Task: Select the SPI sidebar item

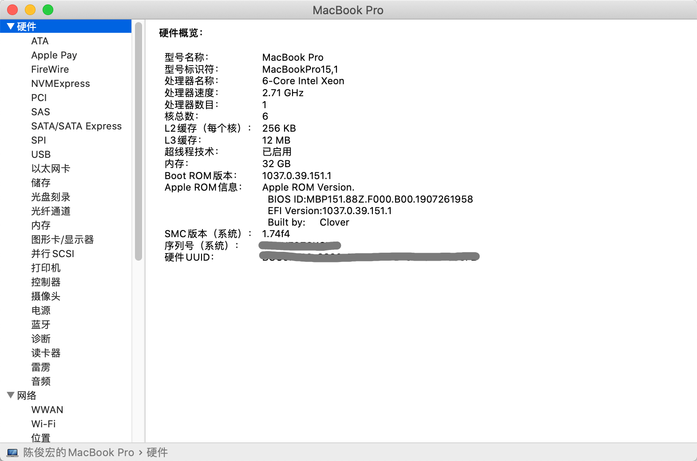Action: (39, 140)
